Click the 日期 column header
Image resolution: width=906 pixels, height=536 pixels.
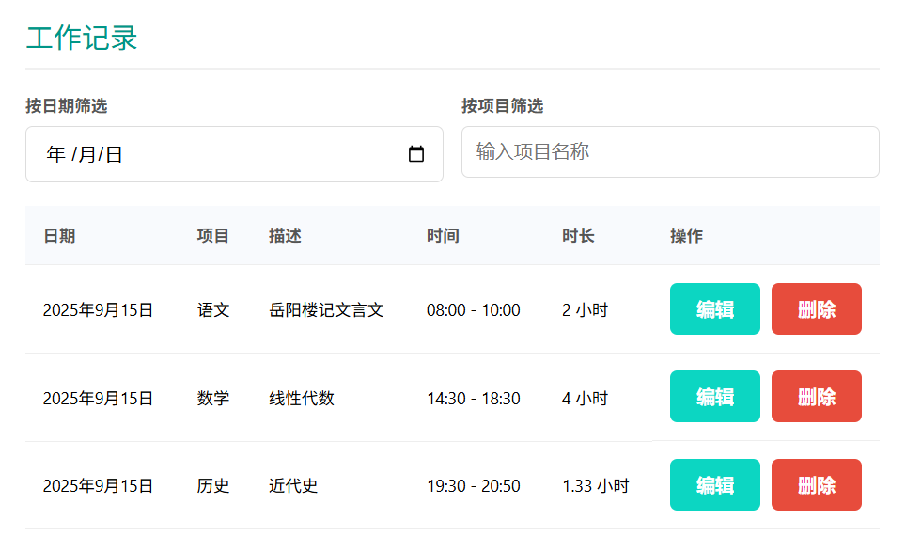click(59, 236)
